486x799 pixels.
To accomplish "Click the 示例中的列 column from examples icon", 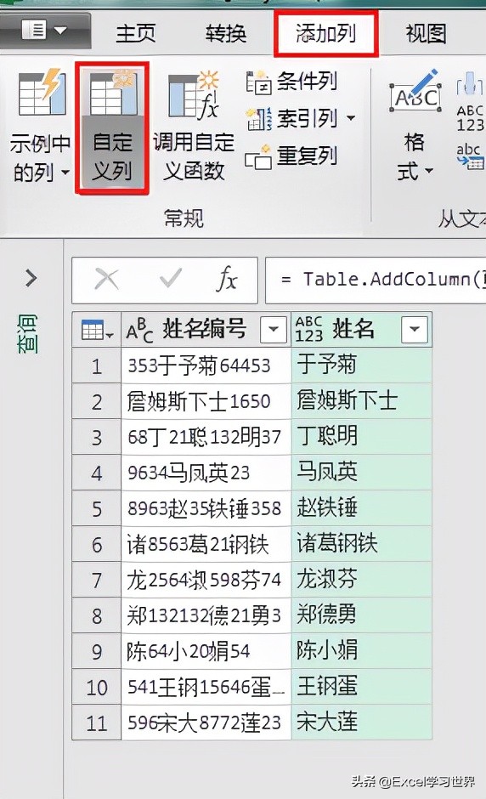I will [x=42, y=94].
